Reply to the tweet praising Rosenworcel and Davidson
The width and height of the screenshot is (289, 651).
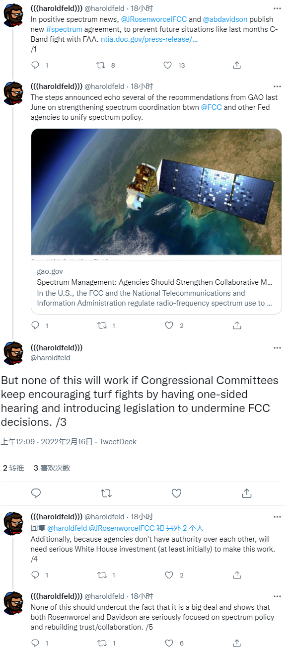(x=34, y=643)
